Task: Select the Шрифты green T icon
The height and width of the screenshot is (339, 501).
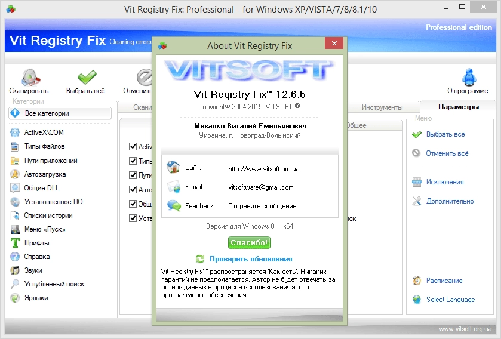Action: pyautogui.click(x=15, y=243)
